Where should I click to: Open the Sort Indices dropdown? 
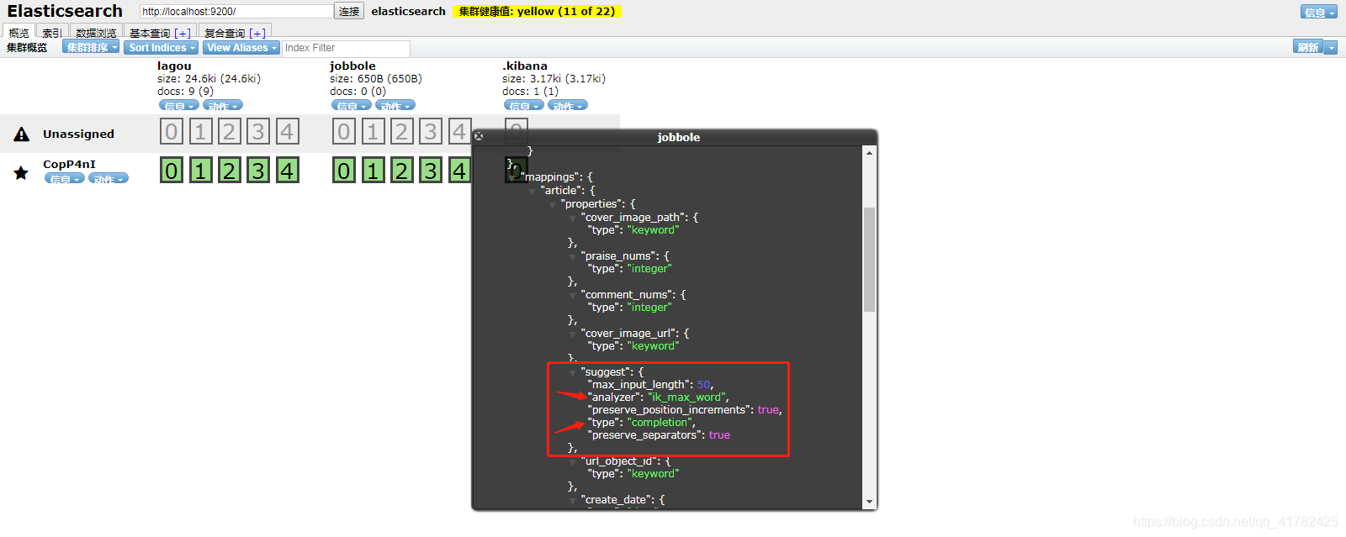(x=162, y=48)
